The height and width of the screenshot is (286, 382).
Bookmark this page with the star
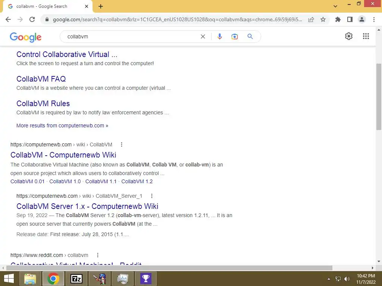pyautogui.click(x=323, y=19)
